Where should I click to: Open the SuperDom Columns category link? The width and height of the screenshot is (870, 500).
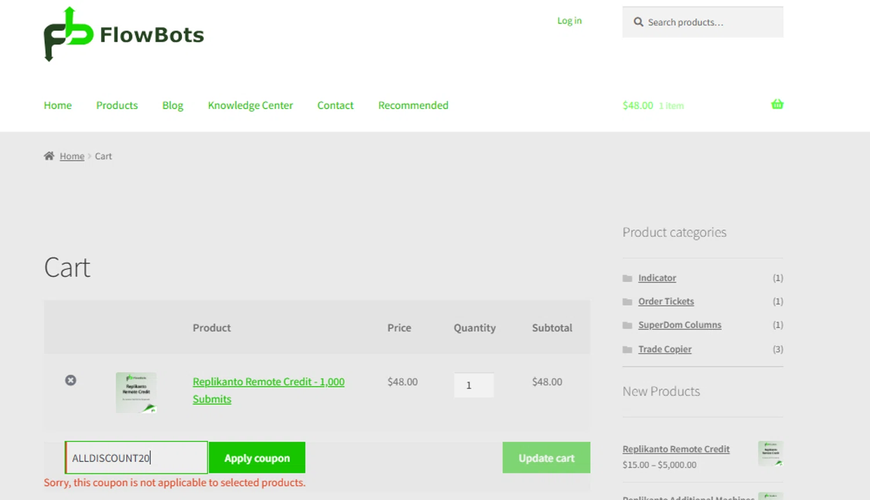tap(680, 325)
